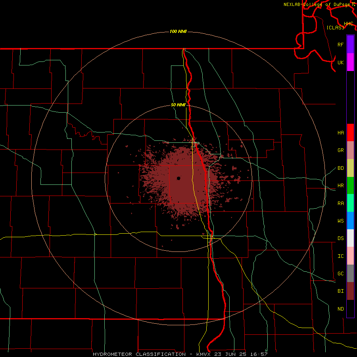
Task: Click the RF purple legend swatch
Action: [x=350, y=44]
